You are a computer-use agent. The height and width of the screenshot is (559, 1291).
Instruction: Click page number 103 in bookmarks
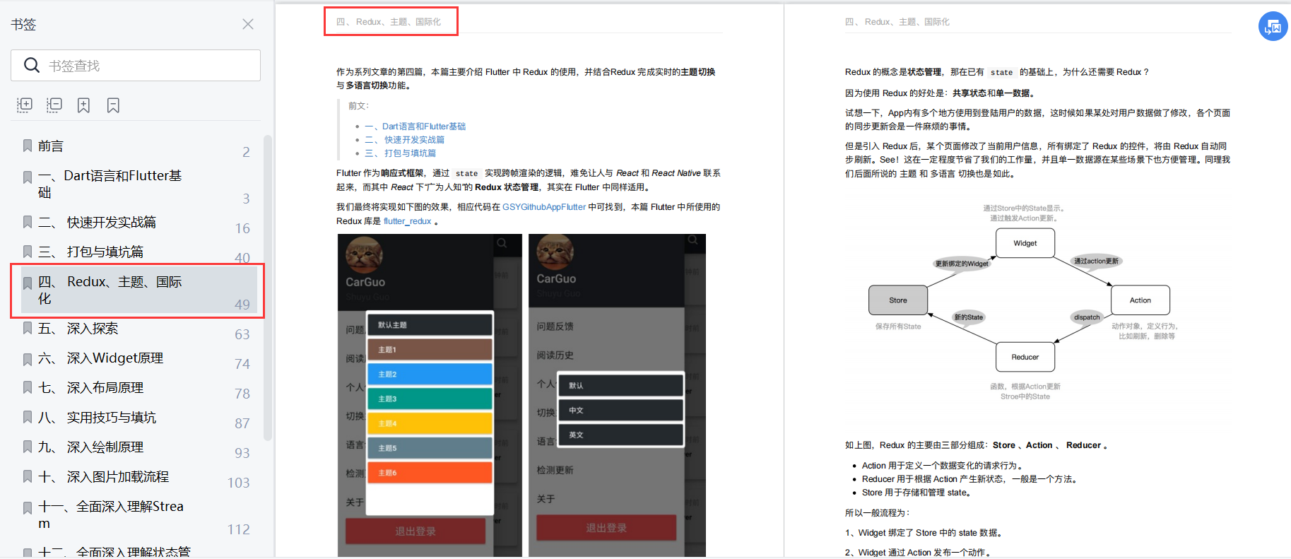[239, 483]
